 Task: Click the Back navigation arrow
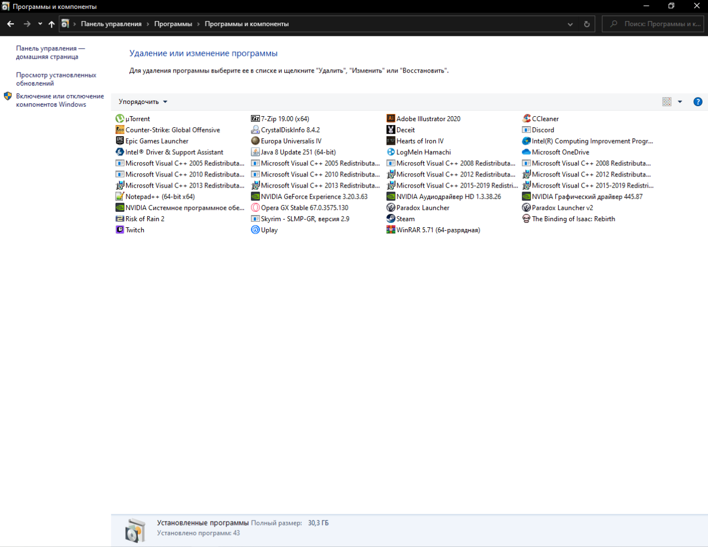coord(11,24)
